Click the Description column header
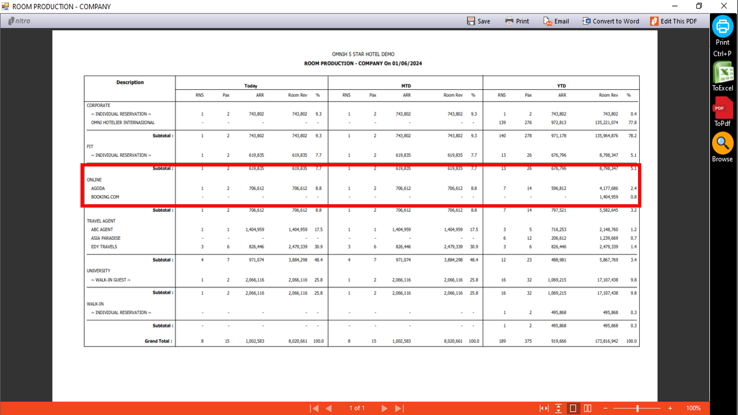738x415 pixels. tap(130, 82)
